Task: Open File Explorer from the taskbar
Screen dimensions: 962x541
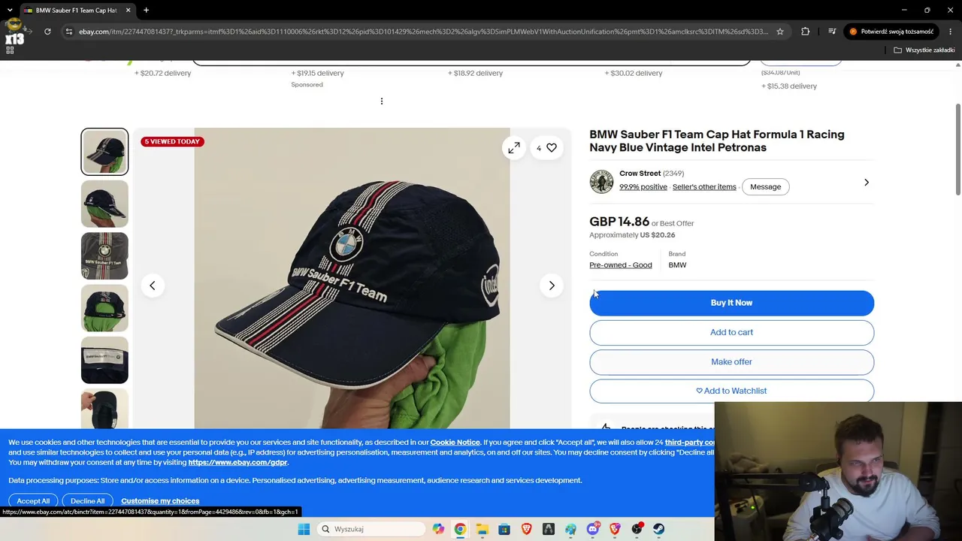Action: coord(482,529)
